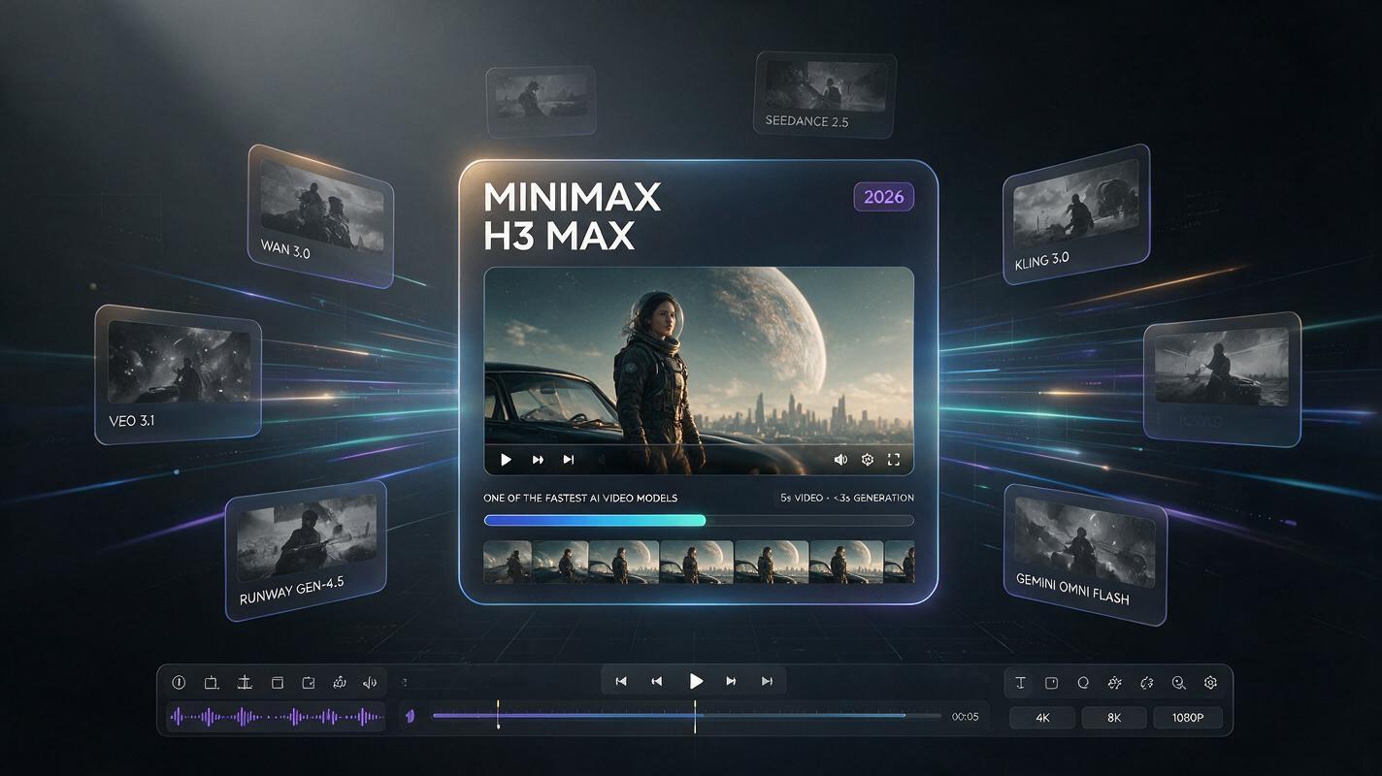
Task: Mute the video with the speaker icon
Action: tap(840, 460)
